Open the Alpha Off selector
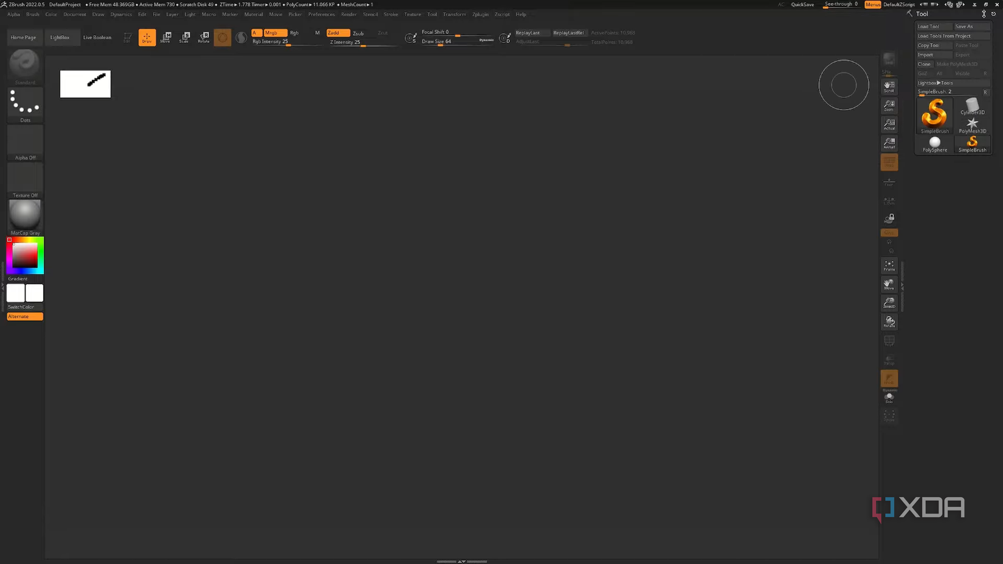This screenshot has width=1003, height=564. pyautogui.click(x=25, y=143)
